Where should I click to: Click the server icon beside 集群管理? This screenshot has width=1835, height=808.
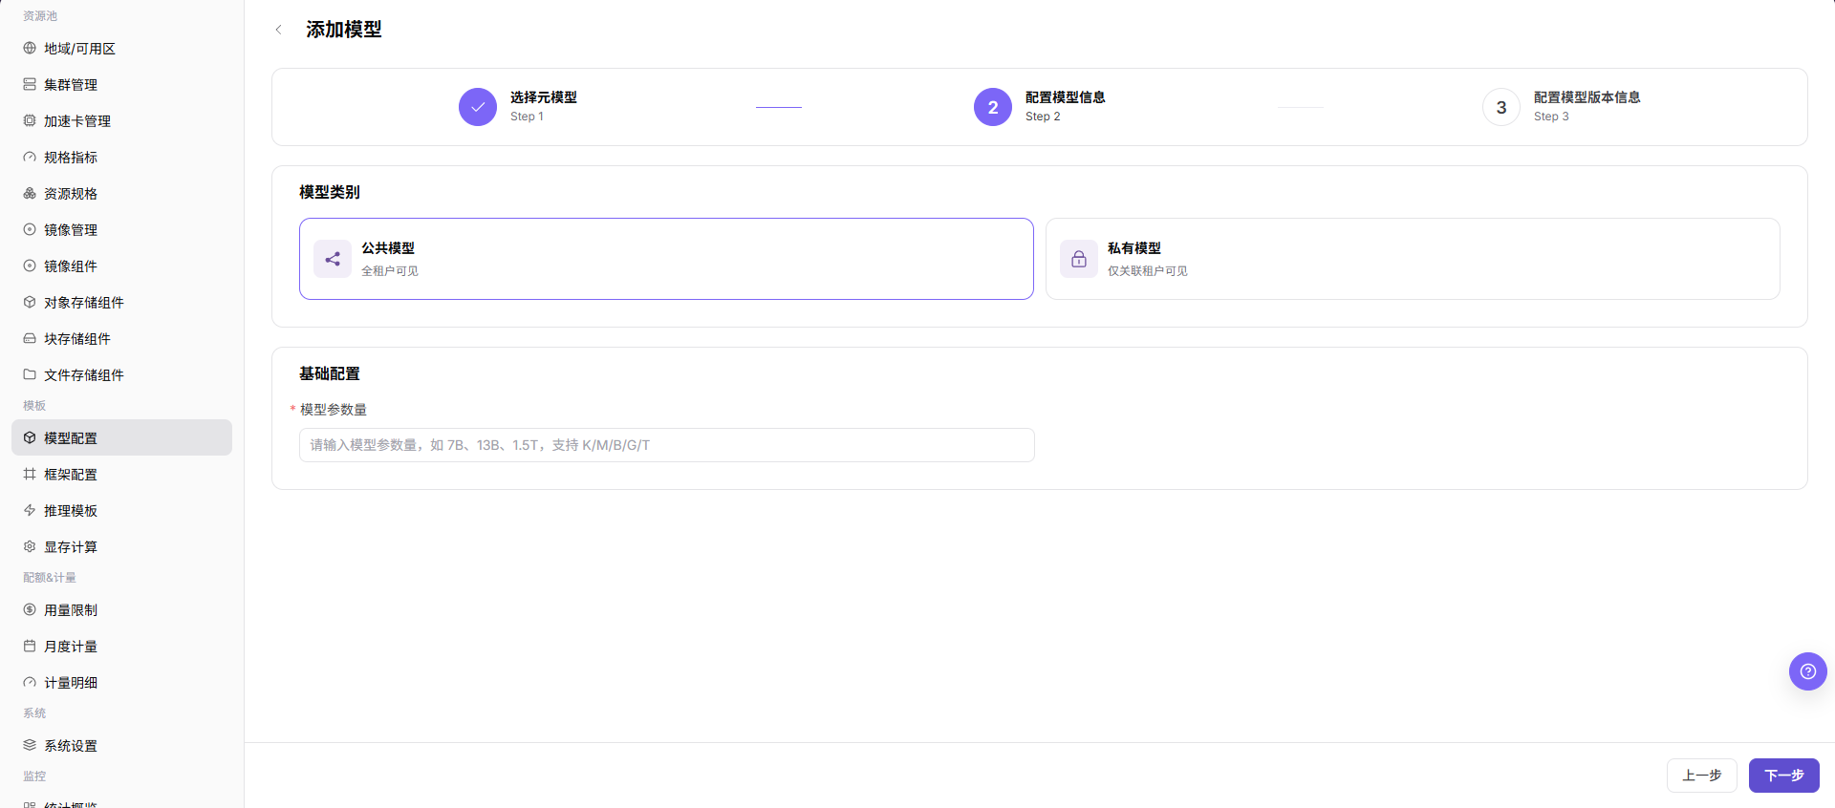point(30,84)
